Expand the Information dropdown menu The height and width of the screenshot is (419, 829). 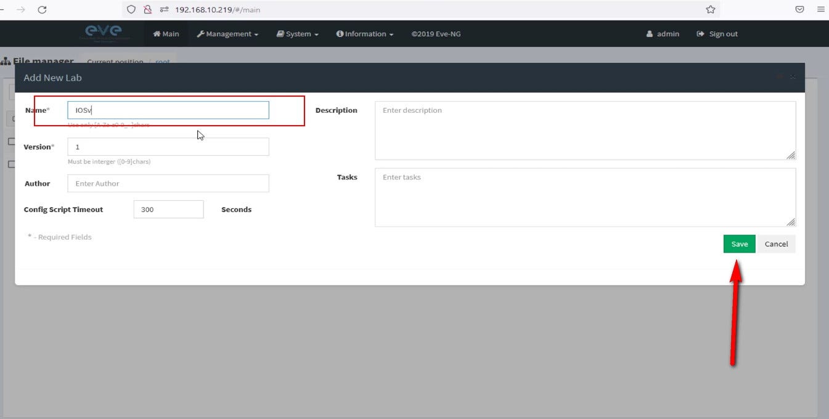pos(365,34)
